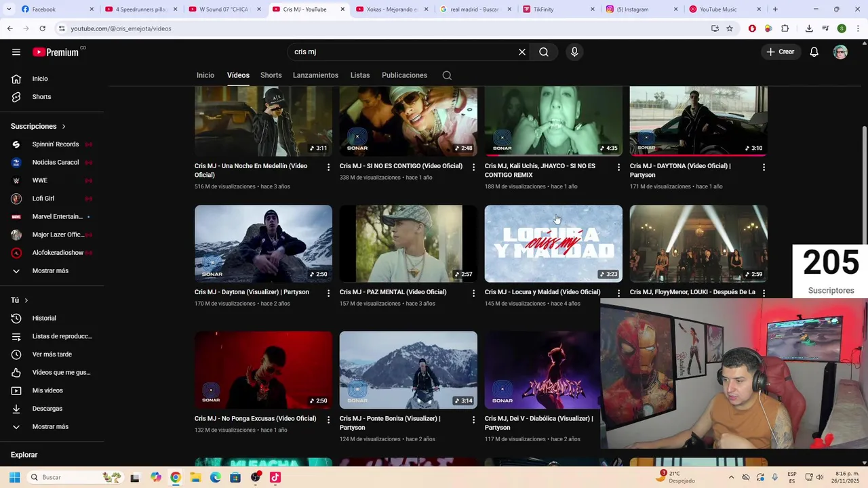Open options menu for PAZ MENTAL video

coord(474,293)
